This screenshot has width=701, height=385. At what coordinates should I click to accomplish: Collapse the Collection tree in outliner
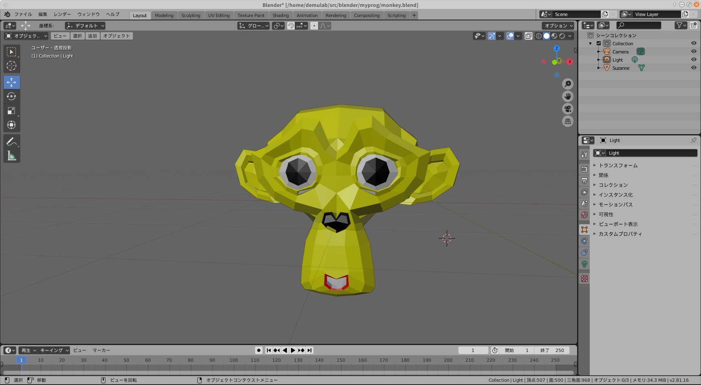591,44
